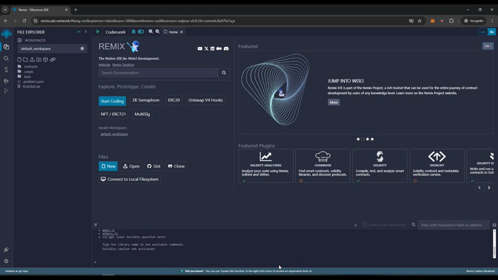Open the Workspaces hamburger menu
Screen dimensions: 498x280
tap(20, 40)
